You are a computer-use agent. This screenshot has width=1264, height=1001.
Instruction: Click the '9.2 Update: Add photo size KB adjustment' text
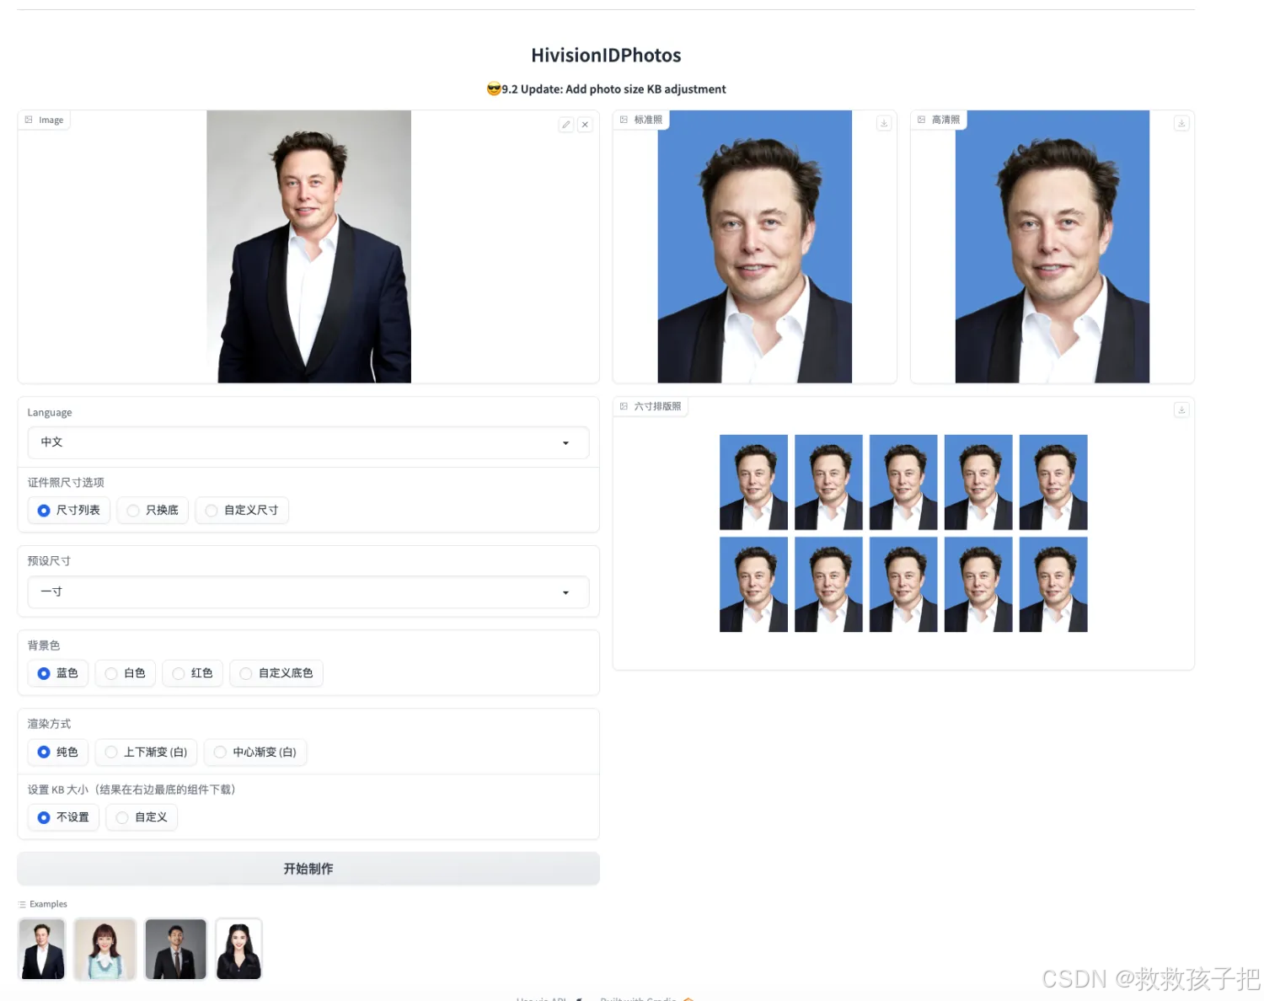(613, 89)
